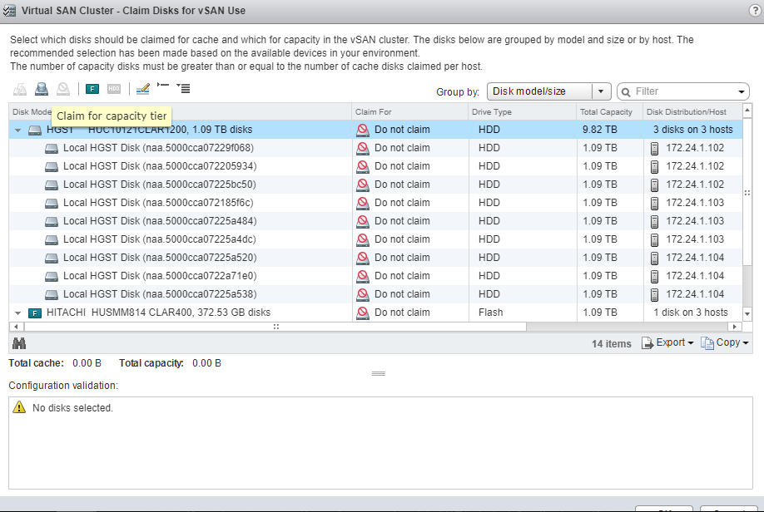
Task: Click the expand all groups toolbar icon
Action: 184,88
